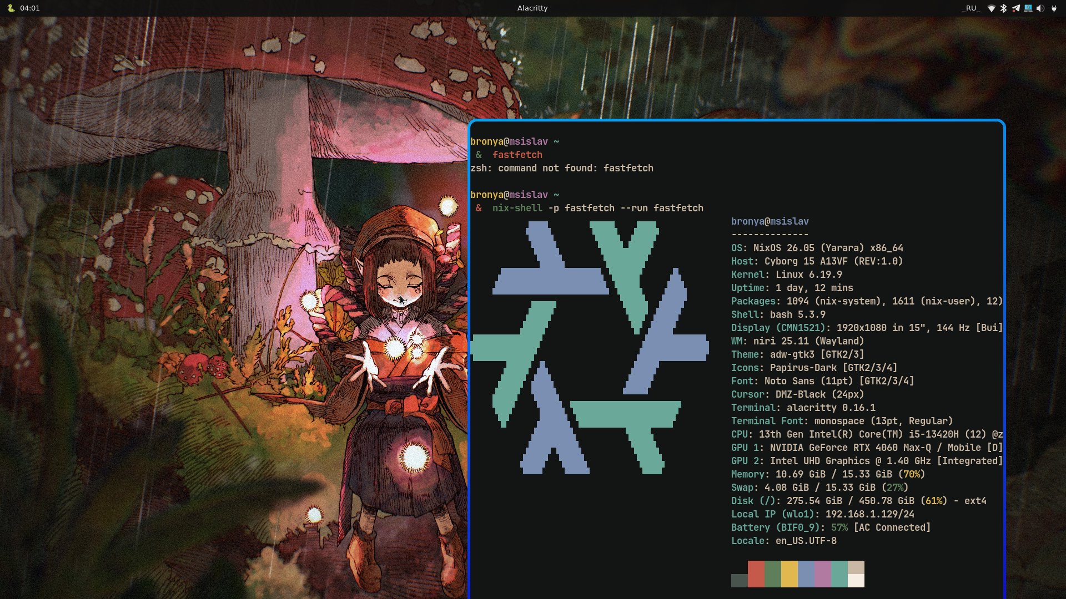Screen dimensions: 1066x599
Task: Click the teal palette color block
Action: pos(839,573)
